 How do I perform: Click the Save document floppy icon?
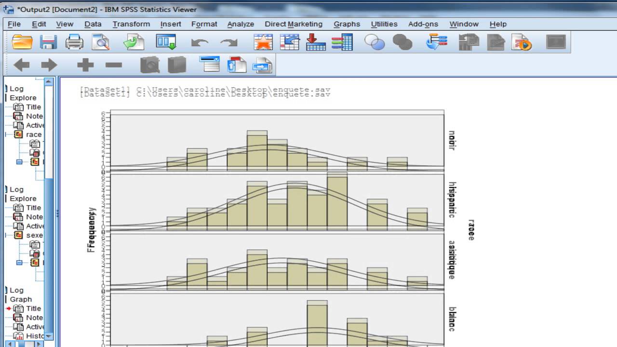[x=48, y=42]
